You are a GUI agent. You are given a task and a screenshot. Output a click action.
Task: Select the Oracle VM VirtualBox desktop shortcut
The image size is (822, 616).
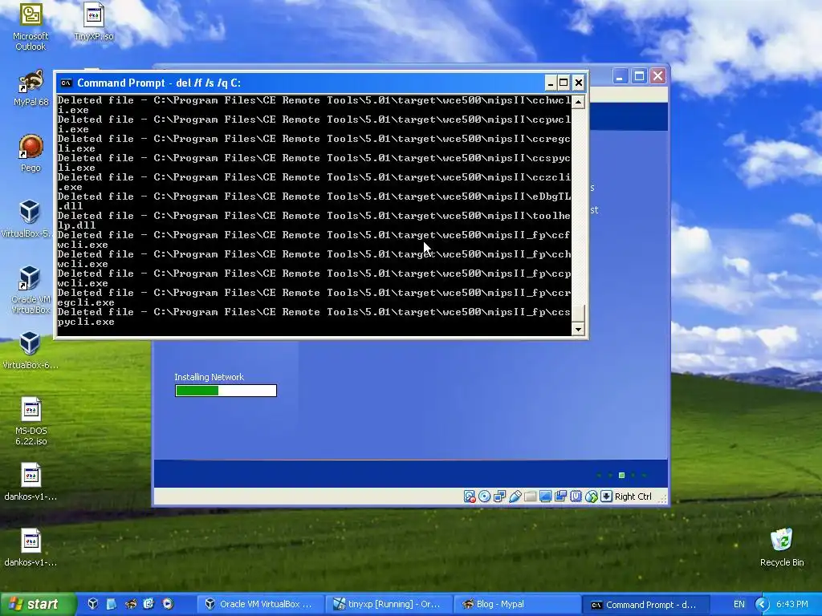pos(31,289)
